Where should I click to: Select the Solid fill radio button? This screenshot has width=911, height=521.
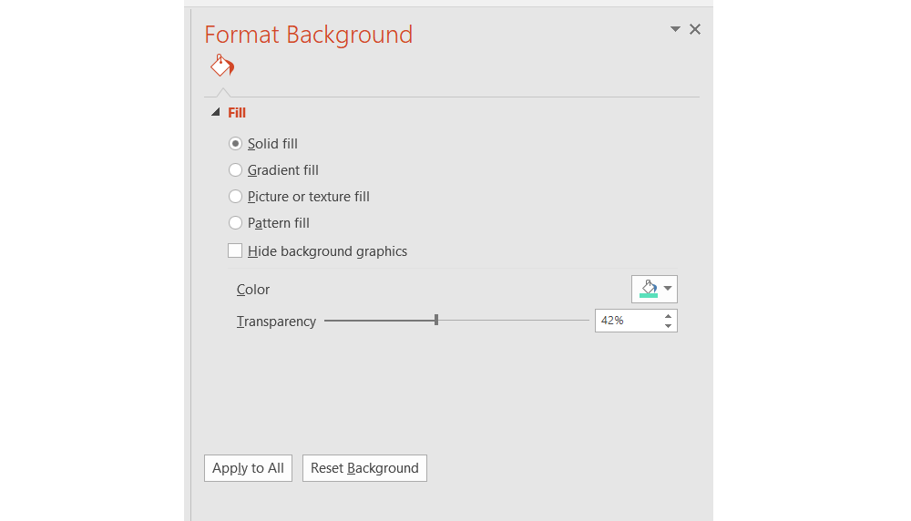tap(235, 144)
